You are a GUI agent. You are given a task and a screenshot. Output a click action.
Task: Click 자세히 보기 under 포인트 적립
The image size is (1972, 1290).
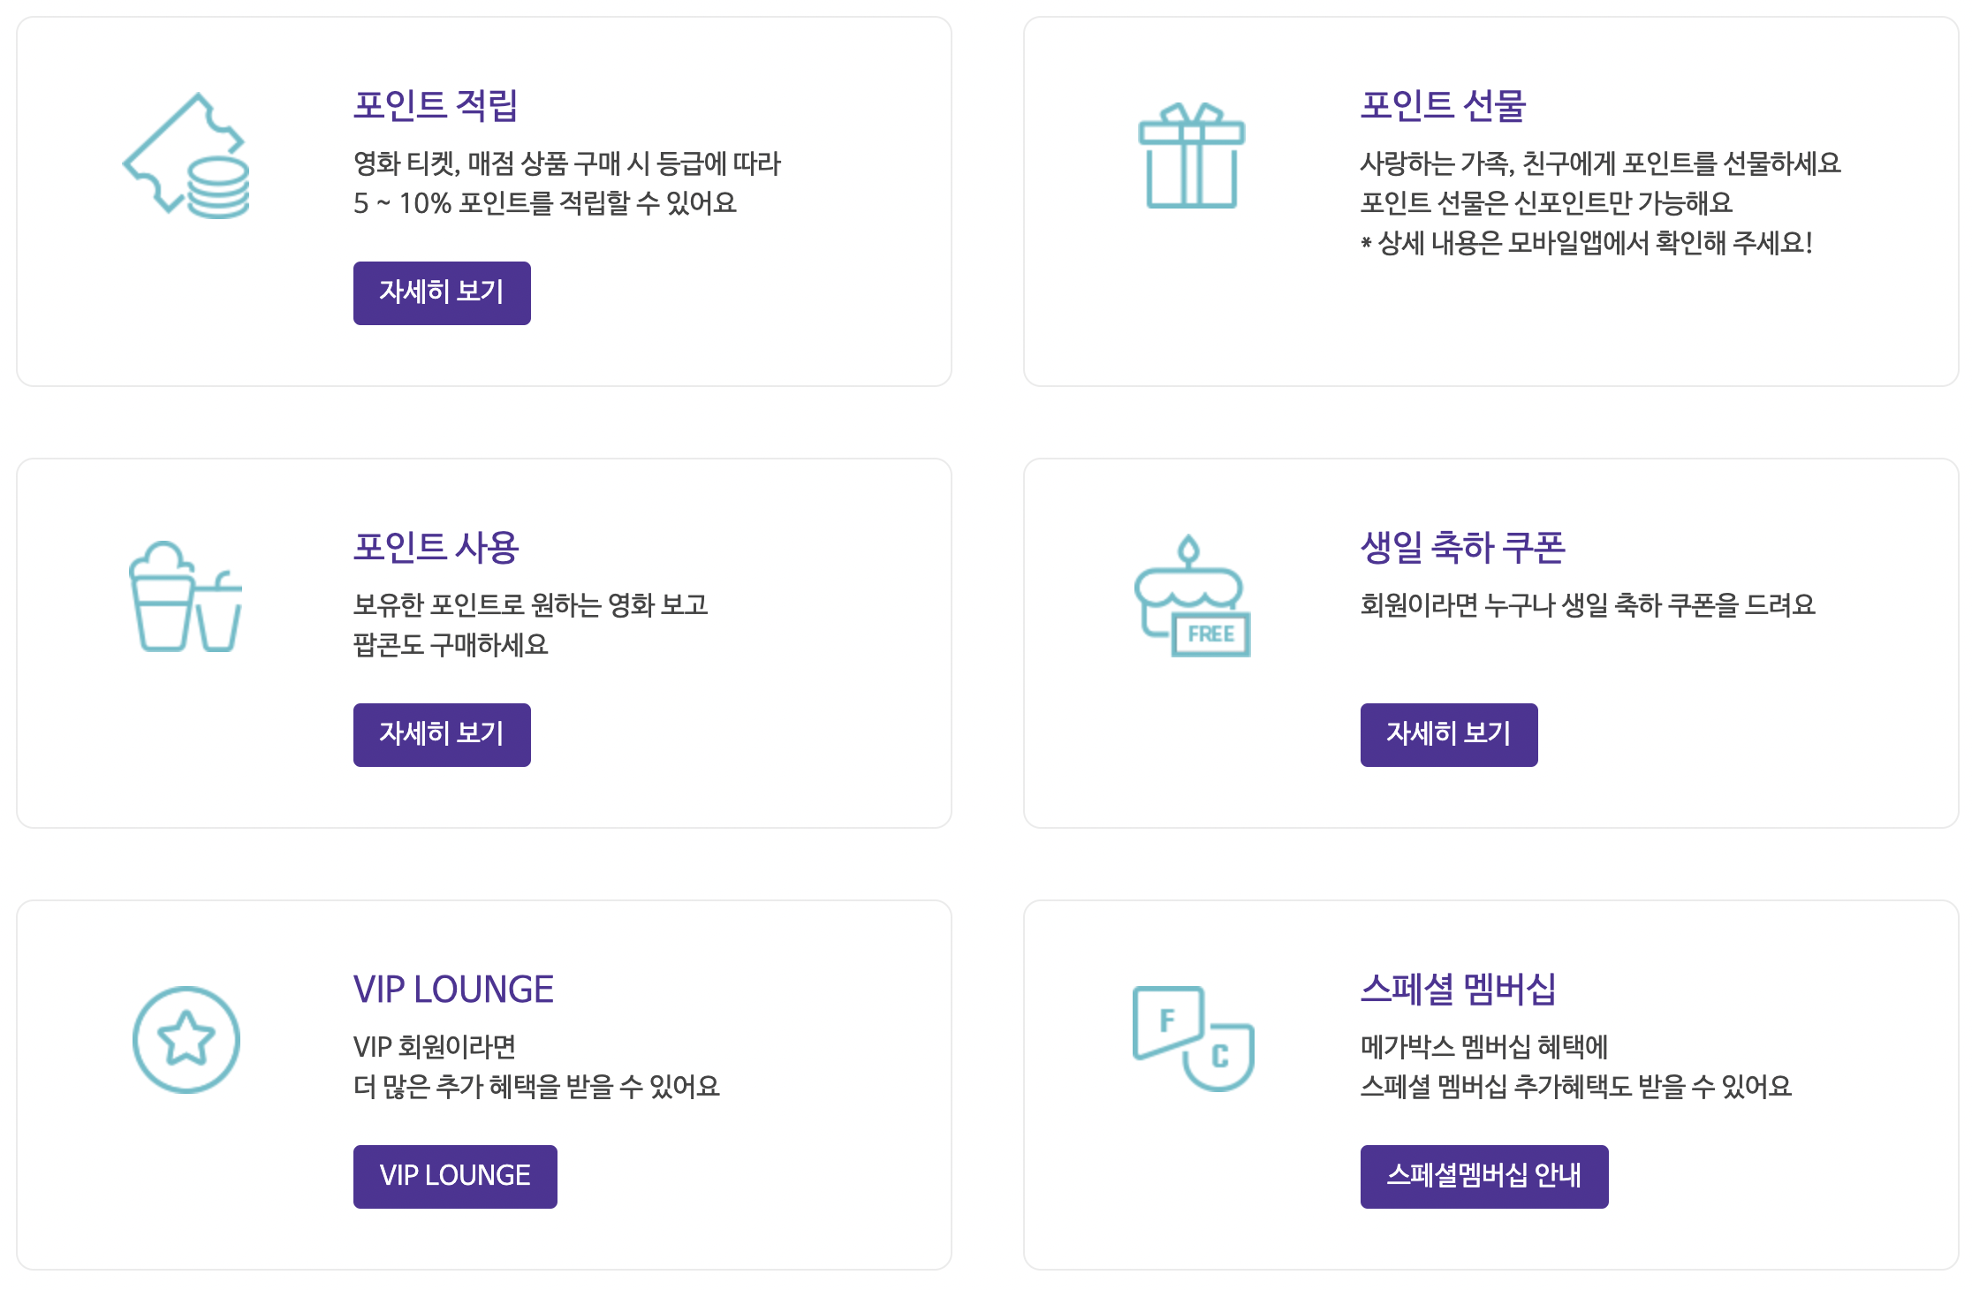pyautogui.click(x=442, y=292)
